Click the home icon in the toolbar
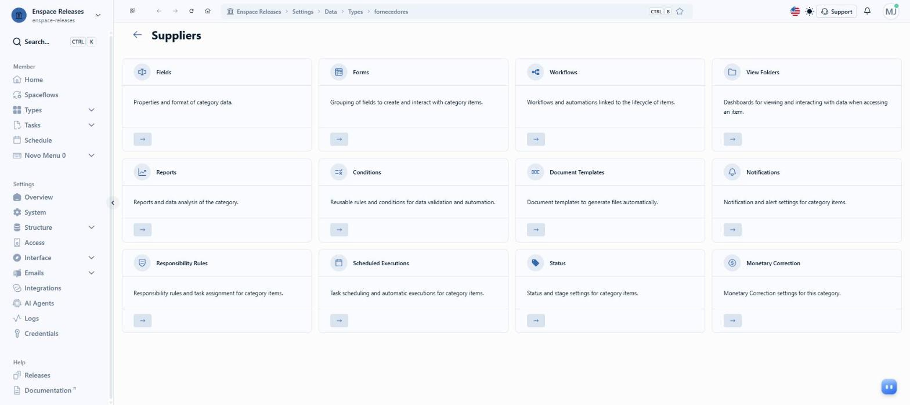Image resolution: width=910 pixels, height=405 pixels. [x=208, y=11]
